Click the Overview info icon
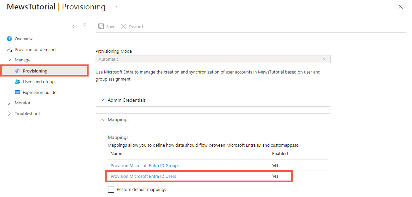This screenshot has height=197, width=412. pyautogui.click(x=9, y=39)
